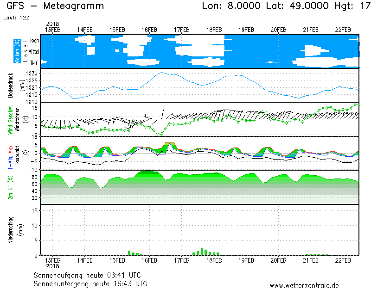Click the 'Windfahnen' axis label
The width and height of the screenshot is (371, 289).
click(17, 120)
